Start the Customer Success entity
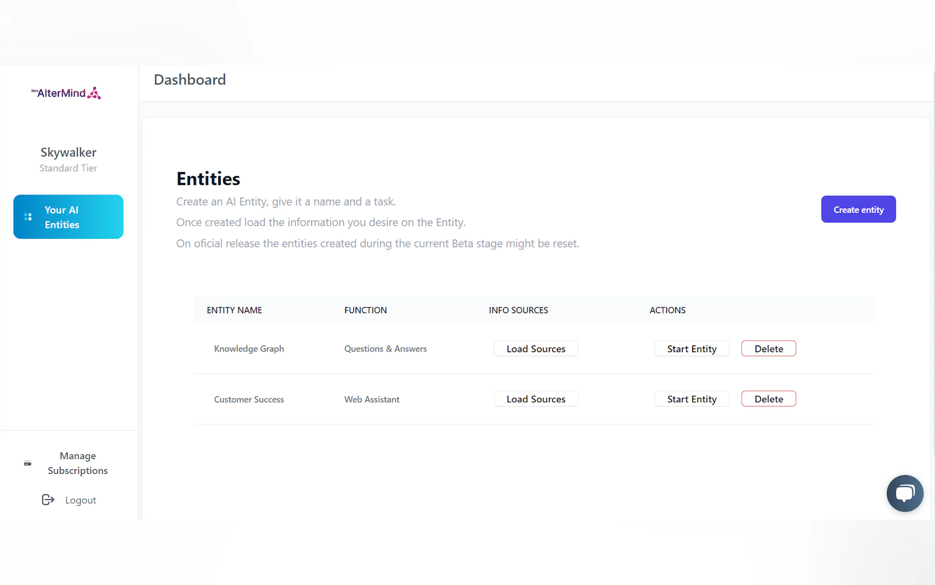The image size is (935, 585). click(691, 399)
